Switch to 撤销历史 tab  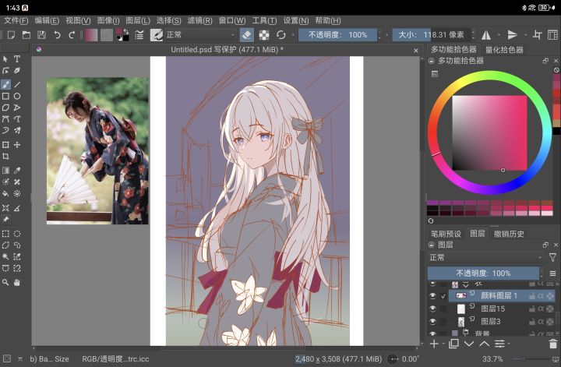[x=509, y=234]
